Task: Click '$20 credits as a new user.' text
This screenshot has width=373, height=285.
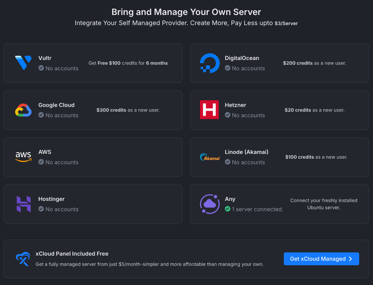Action: 315,110
